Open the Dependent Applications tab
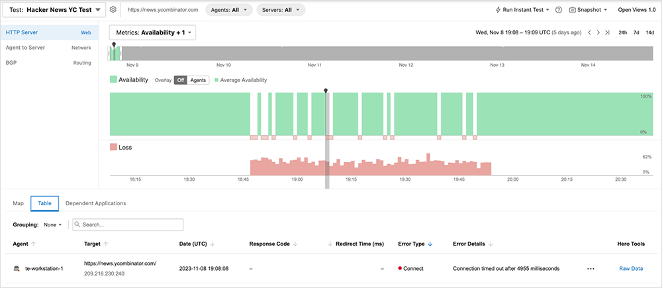Image resolution: width=662 pixels, height=288 pixels. click(95, 203)
